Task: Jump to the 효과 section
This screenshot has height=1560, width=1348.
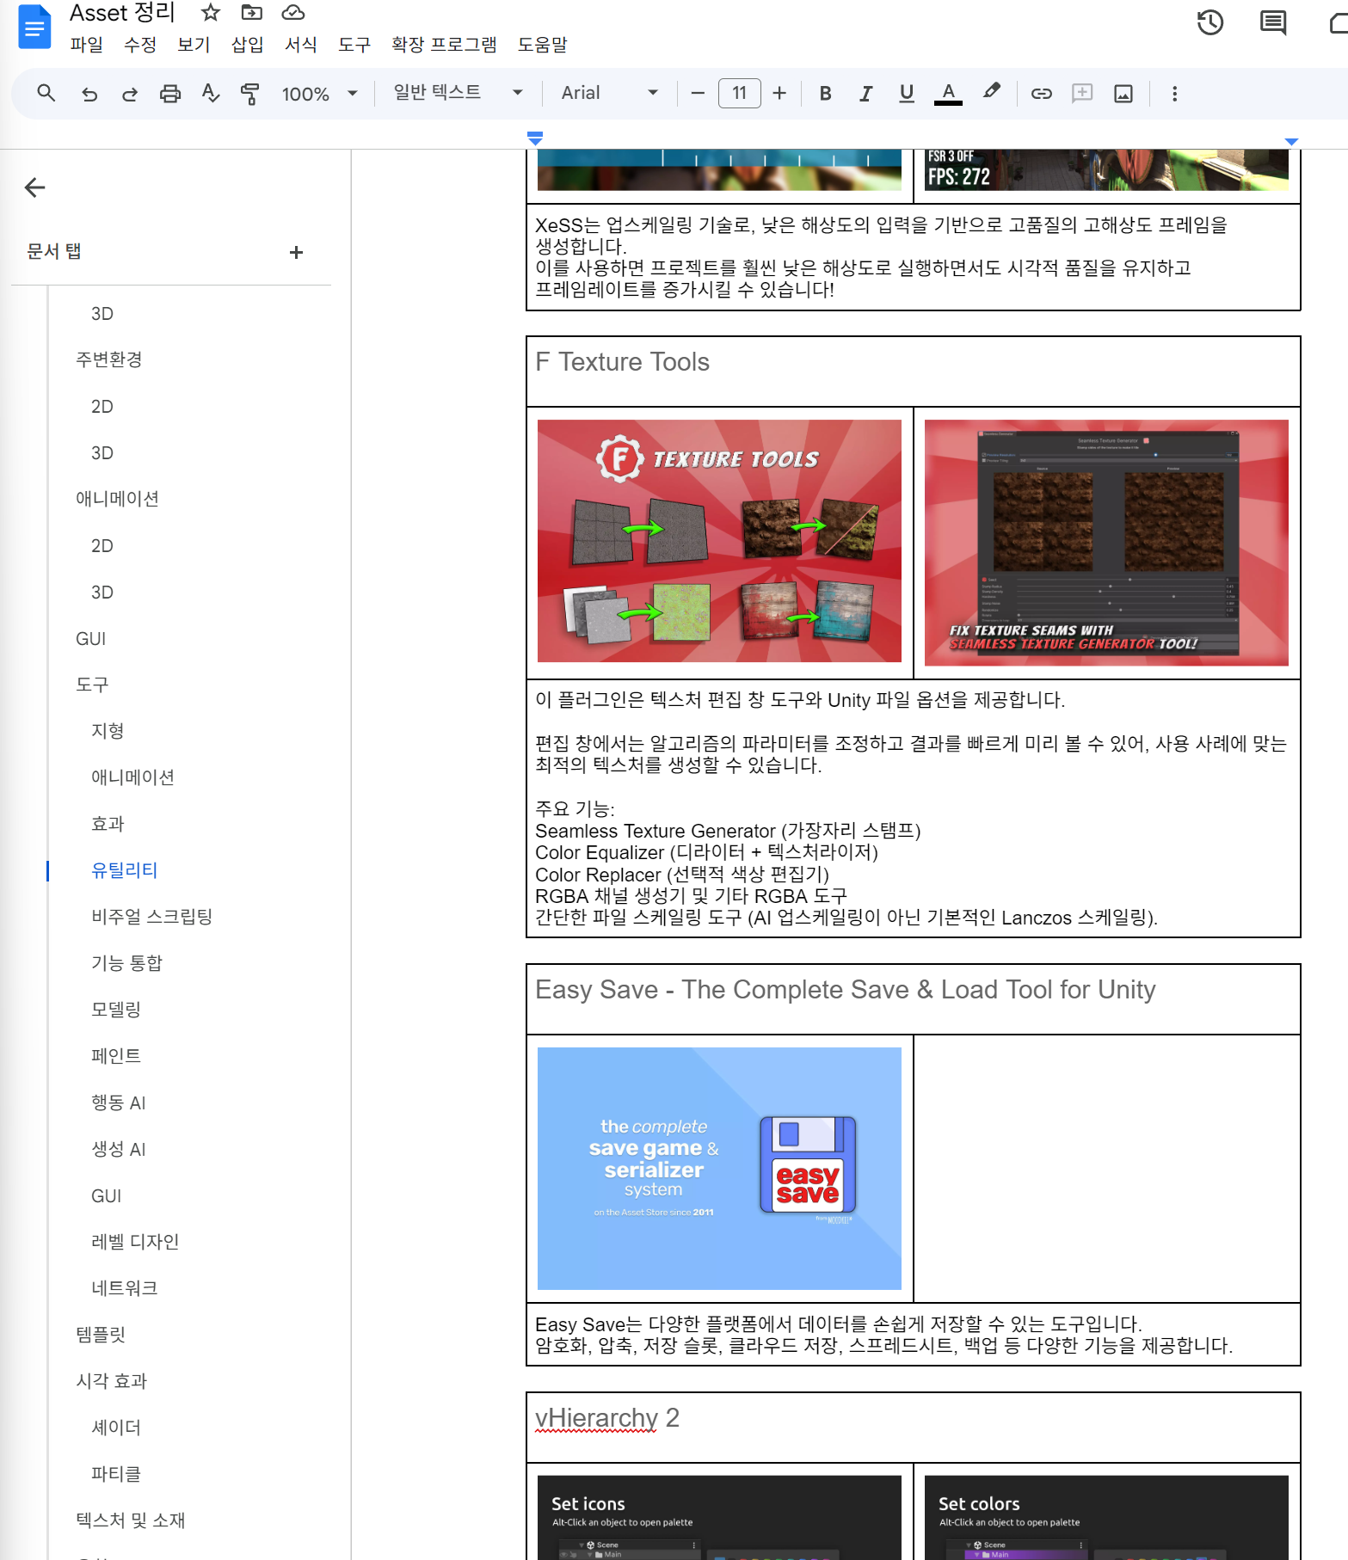Action: pos(108,824)
